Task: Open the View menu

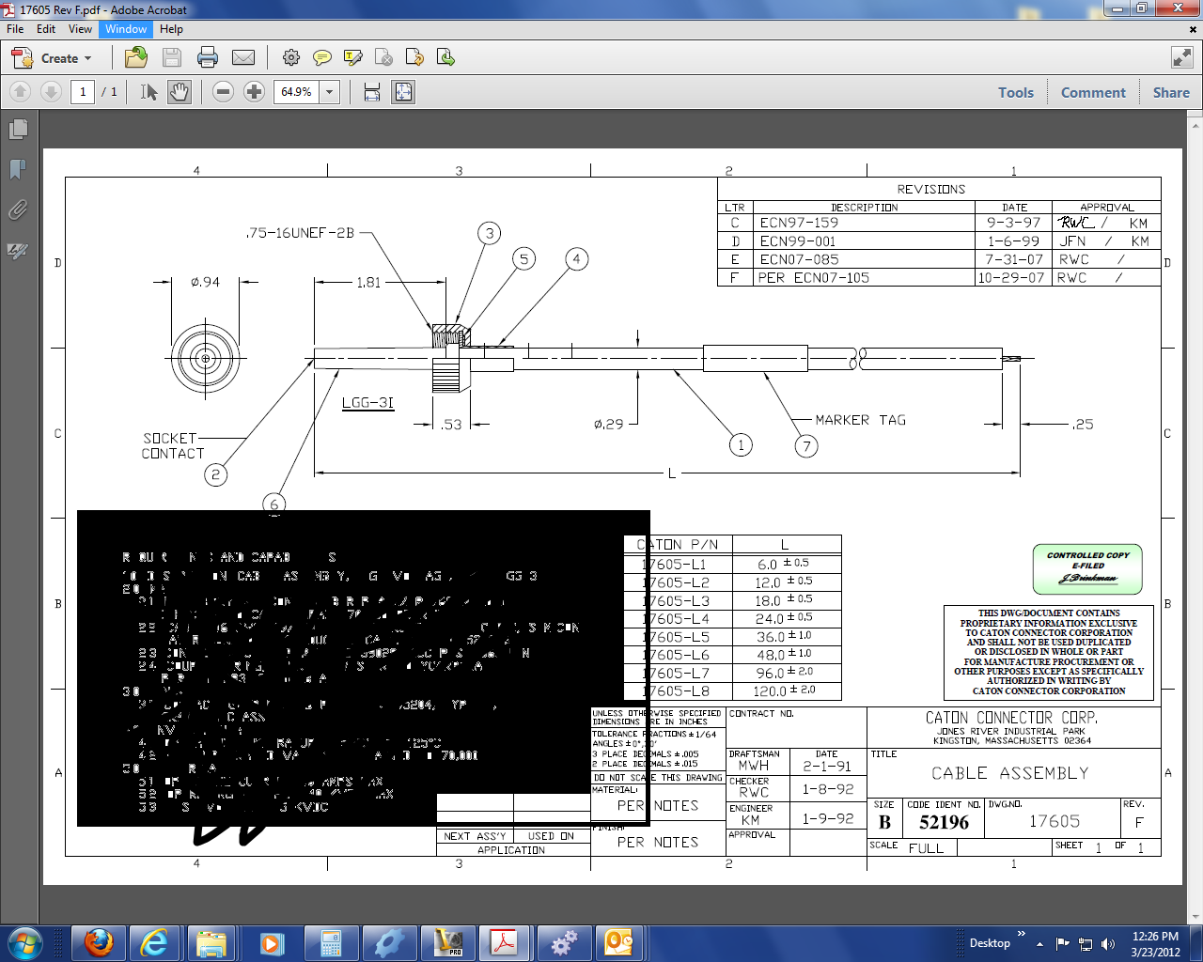Action: 81,29
